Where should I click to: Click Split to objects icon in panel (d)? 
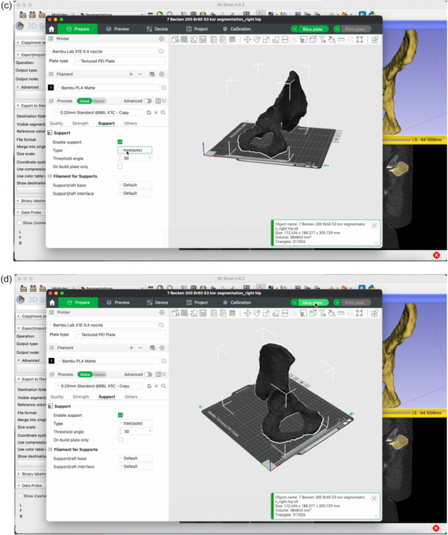(x=214, y=313)
